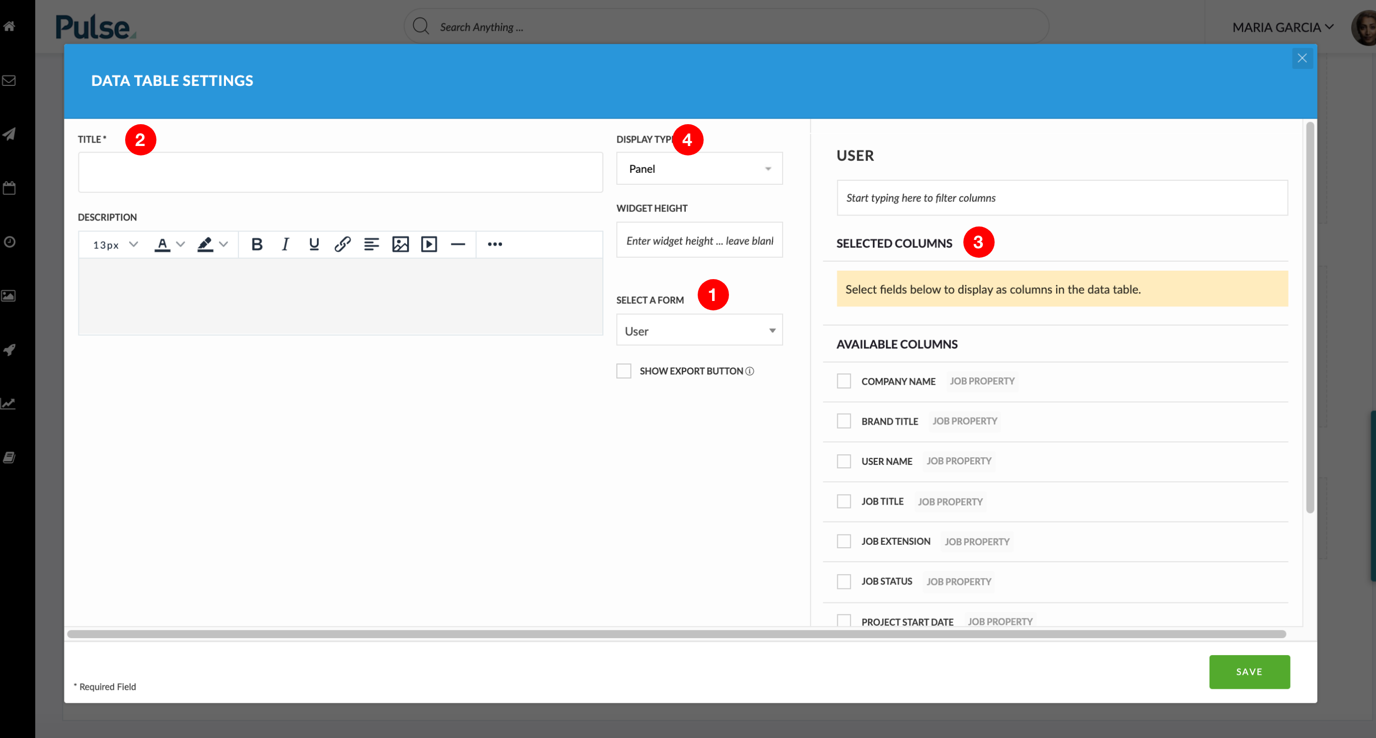The width and height of the screenshot is (1376, 738).
Task: Open the calendar icon in the sidebar
Action: pyautogui.click(x=9, y=188)
